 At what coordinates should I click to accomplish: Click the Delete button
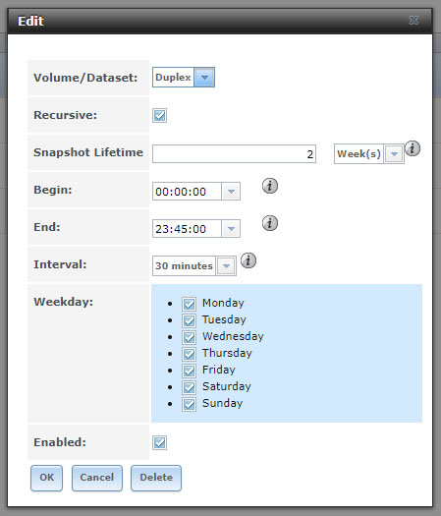click(156, 478)
